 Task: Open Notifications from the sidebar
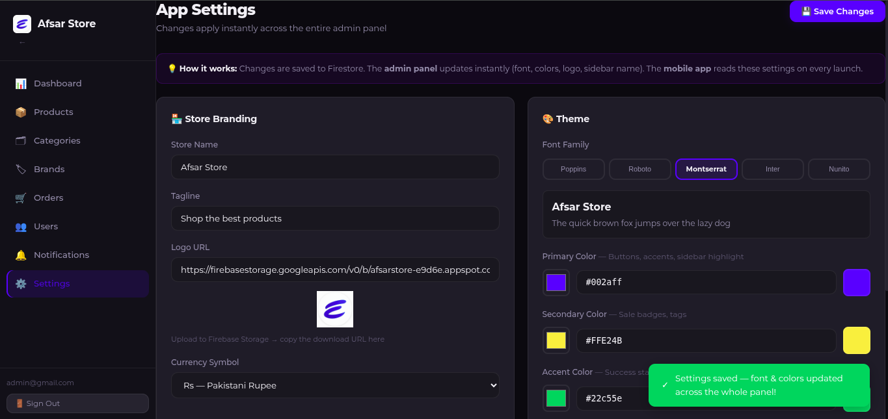(78, 255)
